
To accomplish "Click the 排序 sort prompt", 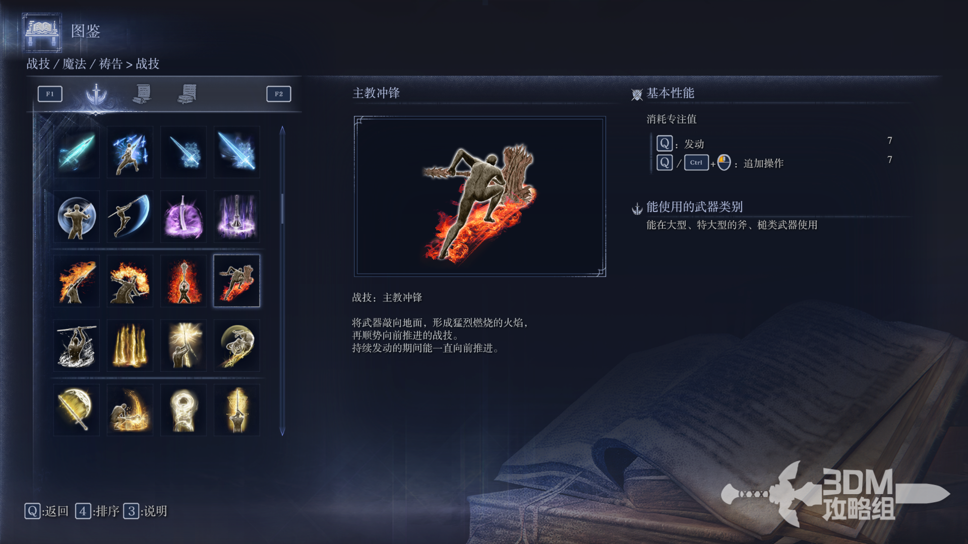I will pyautogui.click(x=97, y=511).
